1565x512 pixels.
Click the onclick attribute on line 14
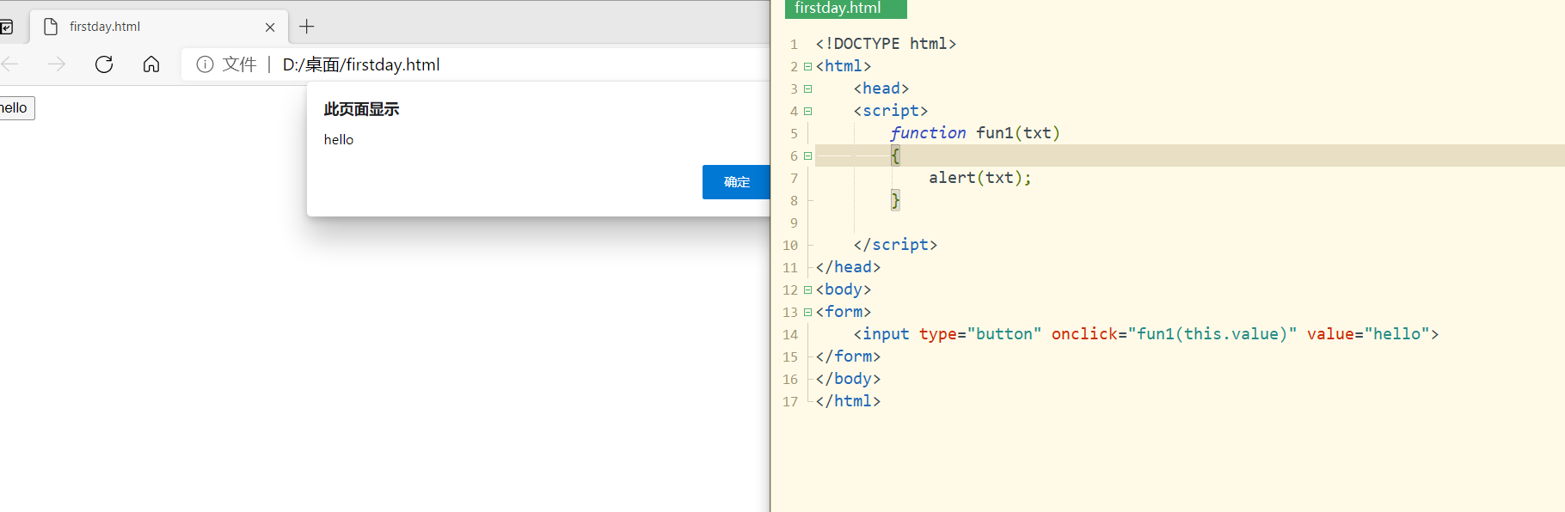tap(1174, 334)
